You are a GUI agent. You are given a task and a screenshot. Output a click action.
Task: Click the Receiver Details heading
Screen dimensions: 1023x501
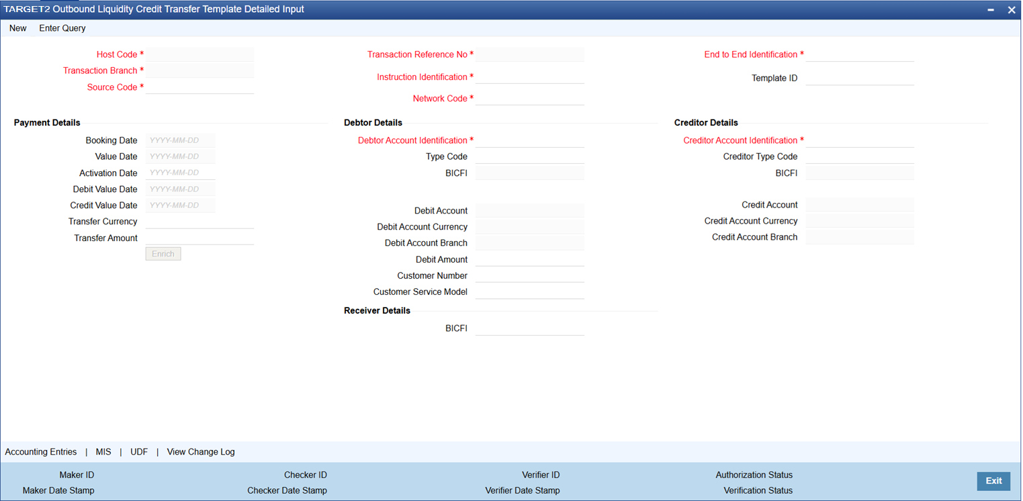377,310
